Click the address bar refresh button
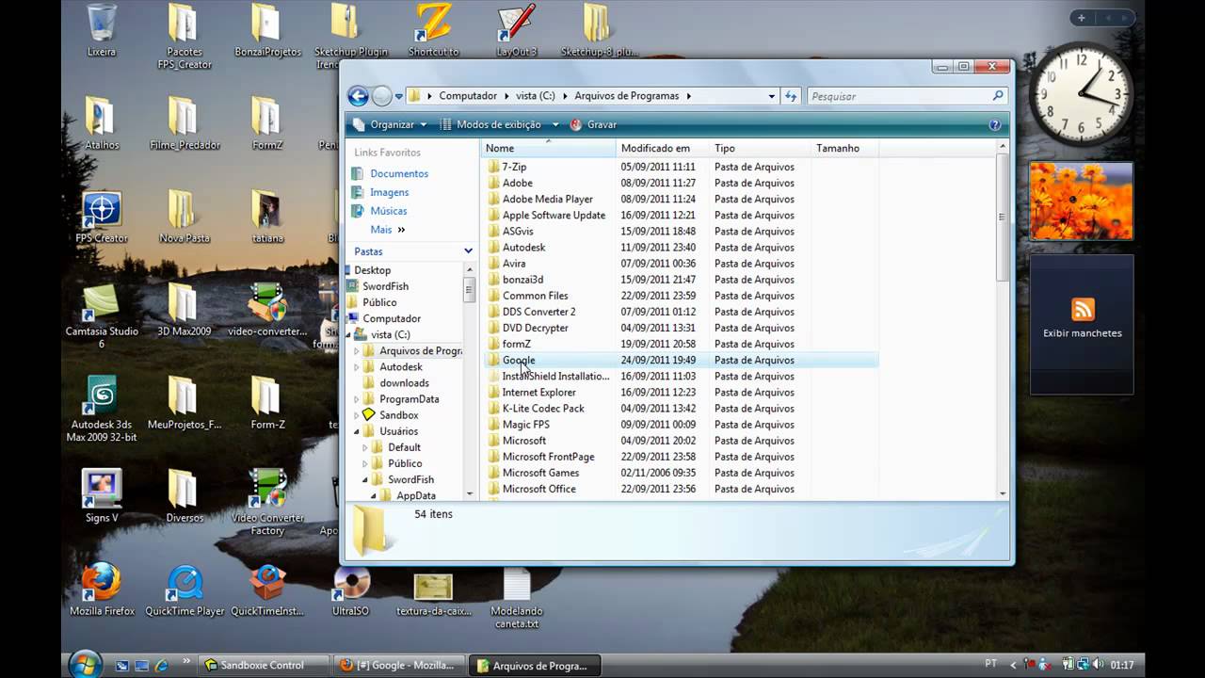The height and width of the screenshot is (678, 1205). [791, 96]
